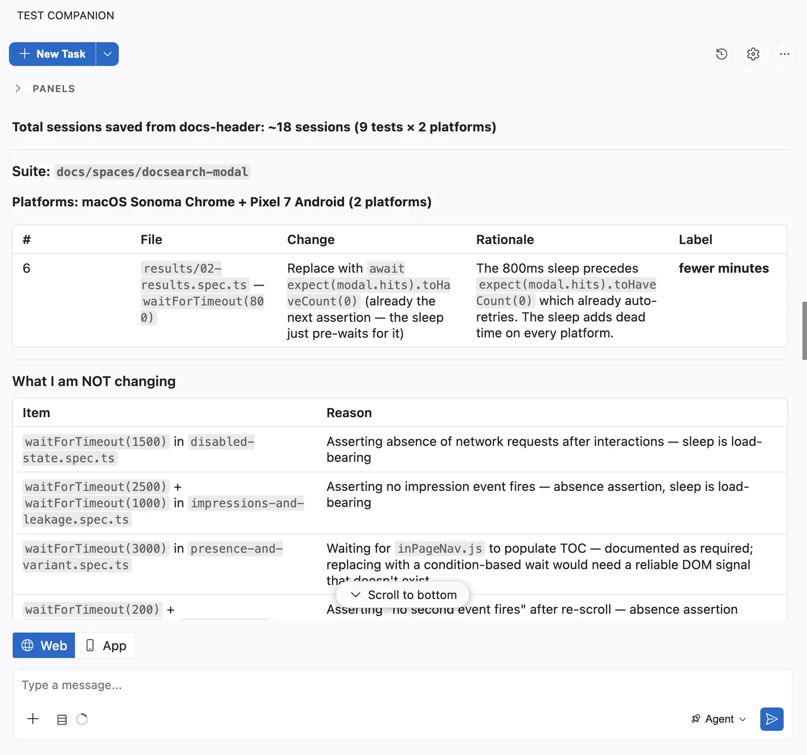Click the 'What I am NOT changing' heading

click(x=94, y=382)
